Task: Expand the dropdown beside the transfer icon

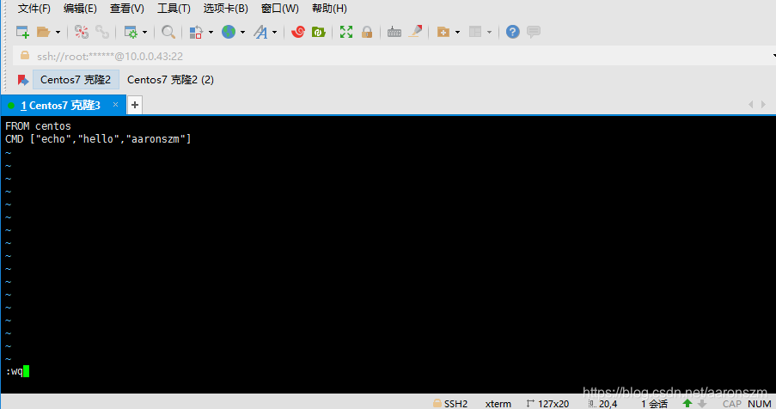Action: 211,32
